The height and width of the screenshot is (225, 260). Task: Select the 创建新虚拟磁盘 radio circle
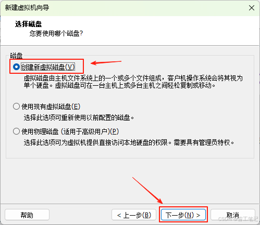(16, 67)
